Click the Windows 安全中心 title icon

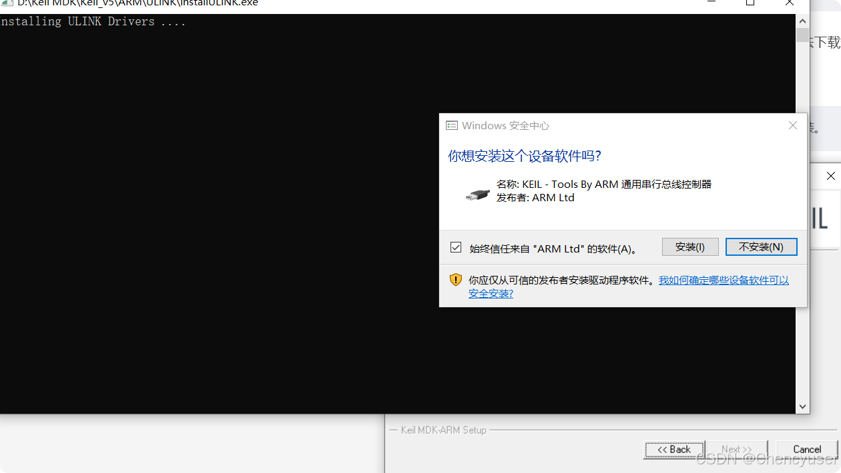click(452, 125)
